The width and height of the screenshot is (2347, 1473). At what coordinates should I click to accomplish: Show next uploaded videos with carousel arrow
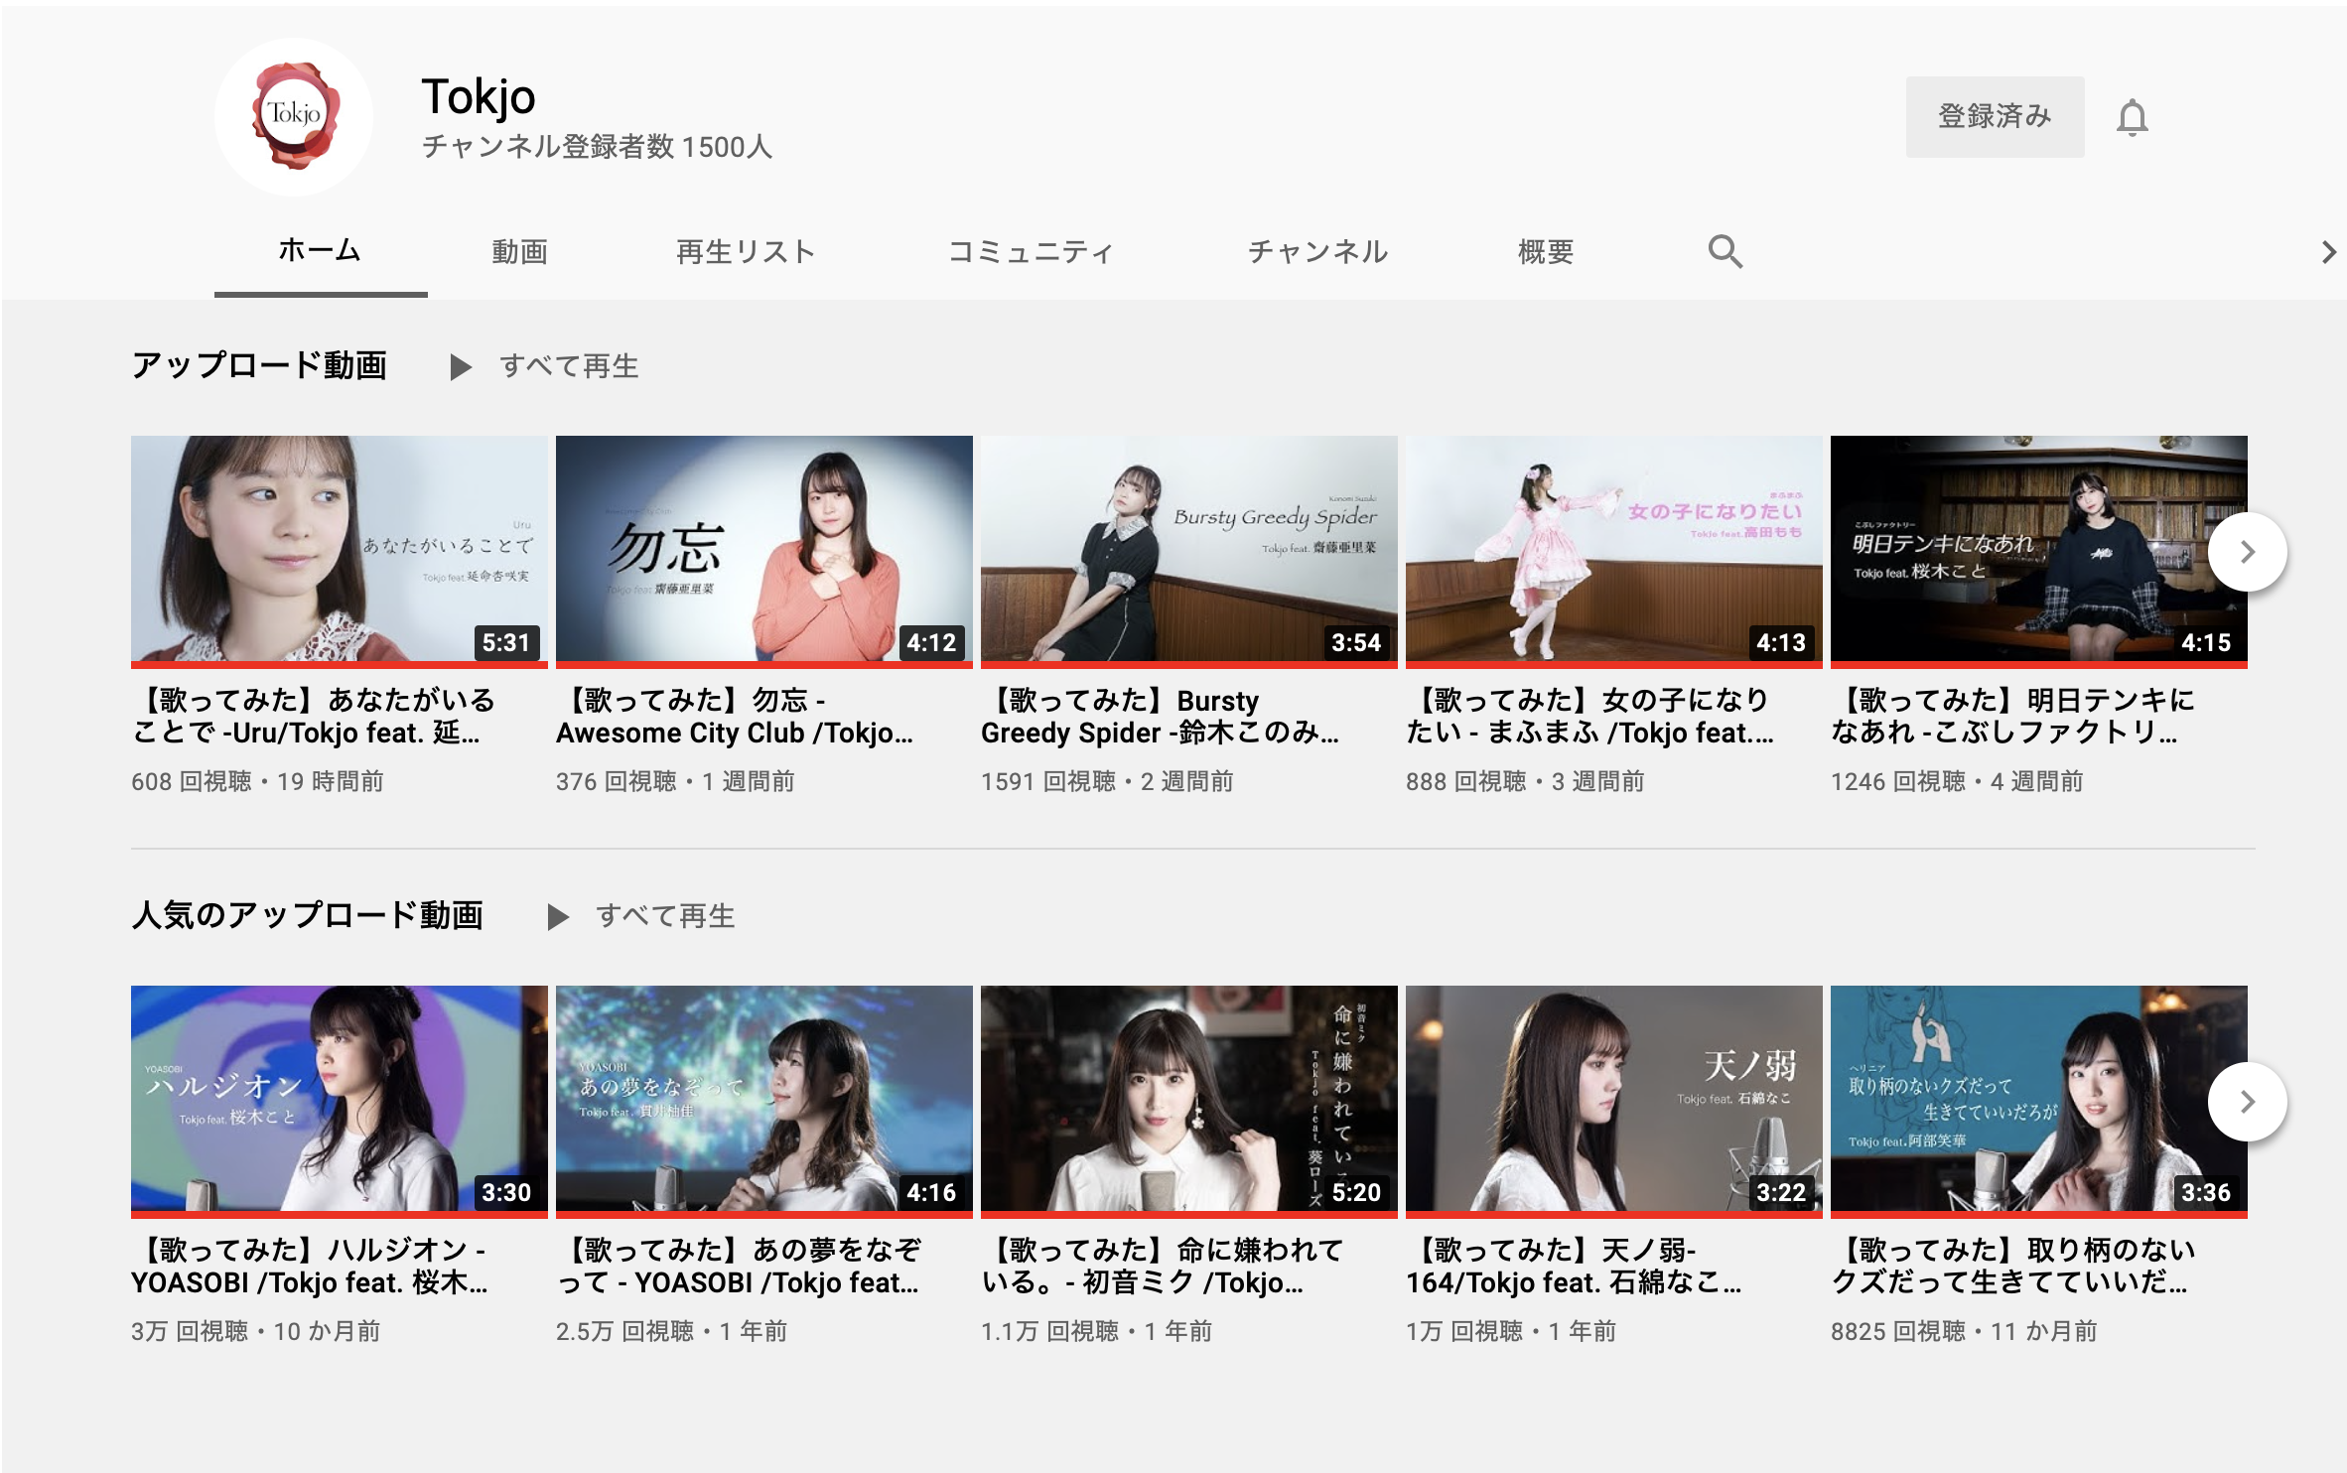click(2247, 552)
